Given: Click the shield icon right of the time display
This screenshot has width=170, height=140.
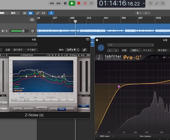Looking at the screenshot, I should [151, 3].
